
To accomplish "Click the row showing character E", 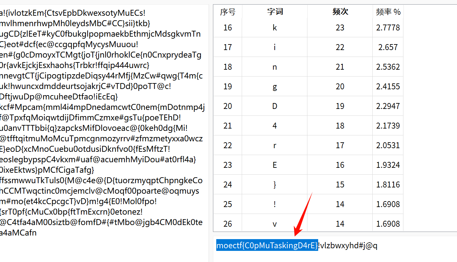I will pyautogui.click(x=275, y=165).
